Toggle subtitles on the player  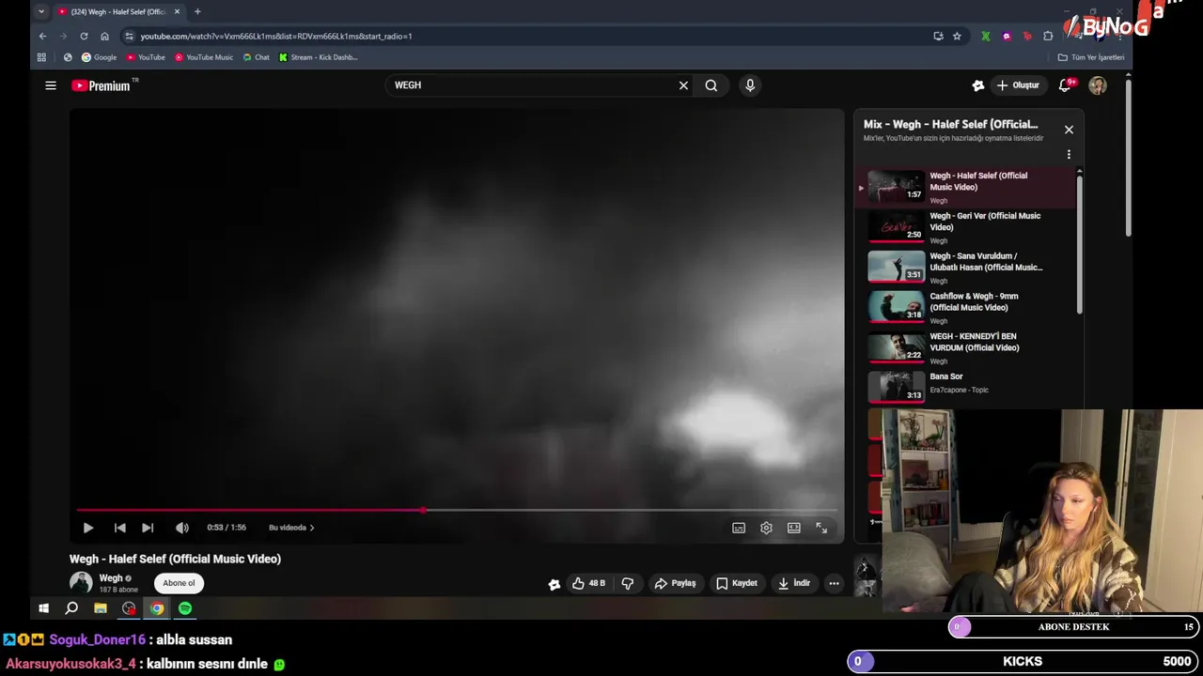point(739,528)
